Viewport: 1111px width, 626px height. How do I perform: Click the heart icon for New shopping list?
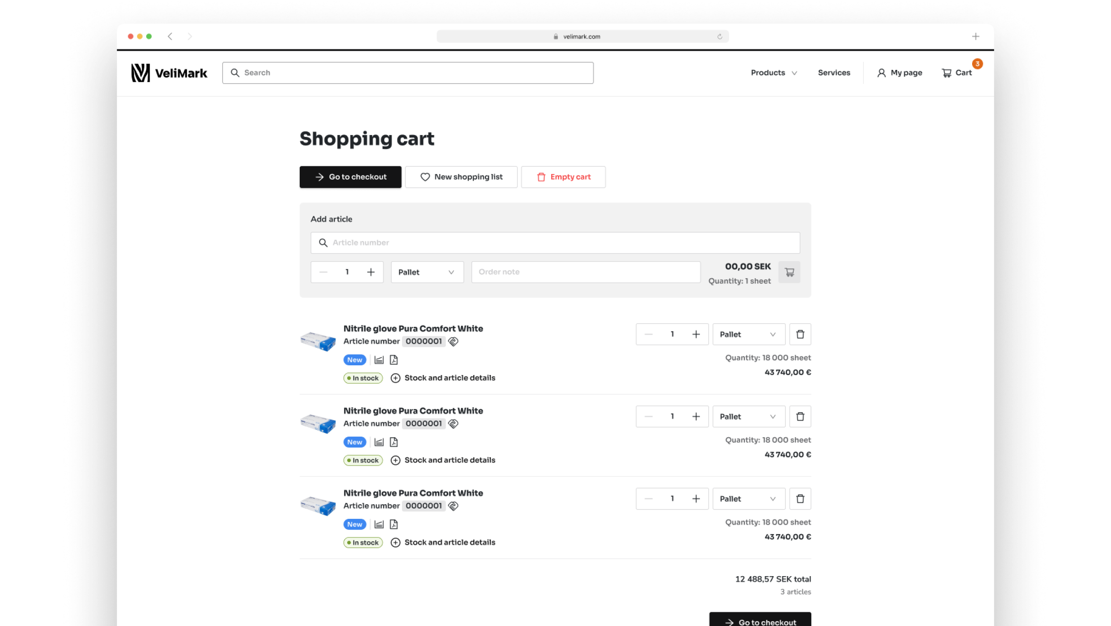(x=424, y=177)
